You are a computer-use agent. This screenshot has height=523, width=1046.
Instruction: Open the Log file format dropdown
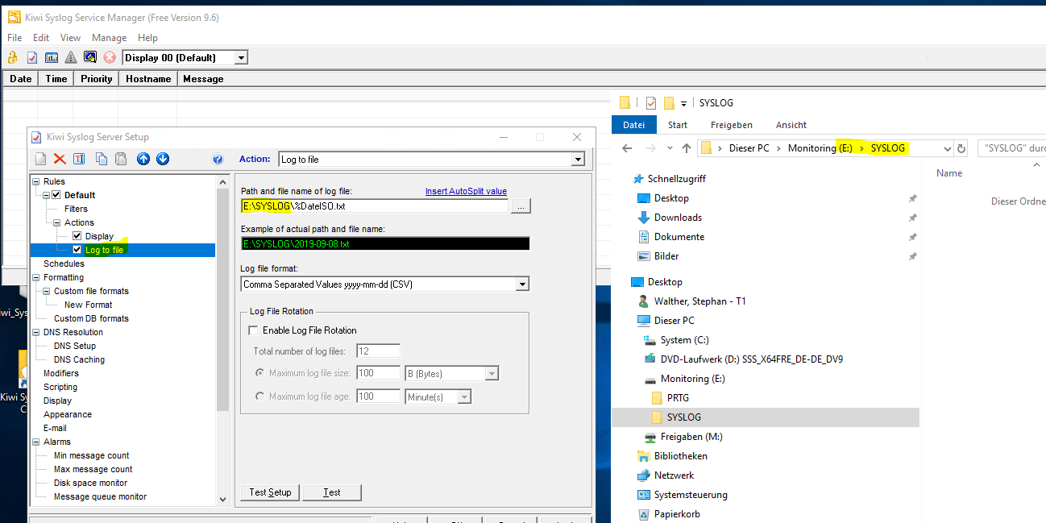tap(522, 284)
